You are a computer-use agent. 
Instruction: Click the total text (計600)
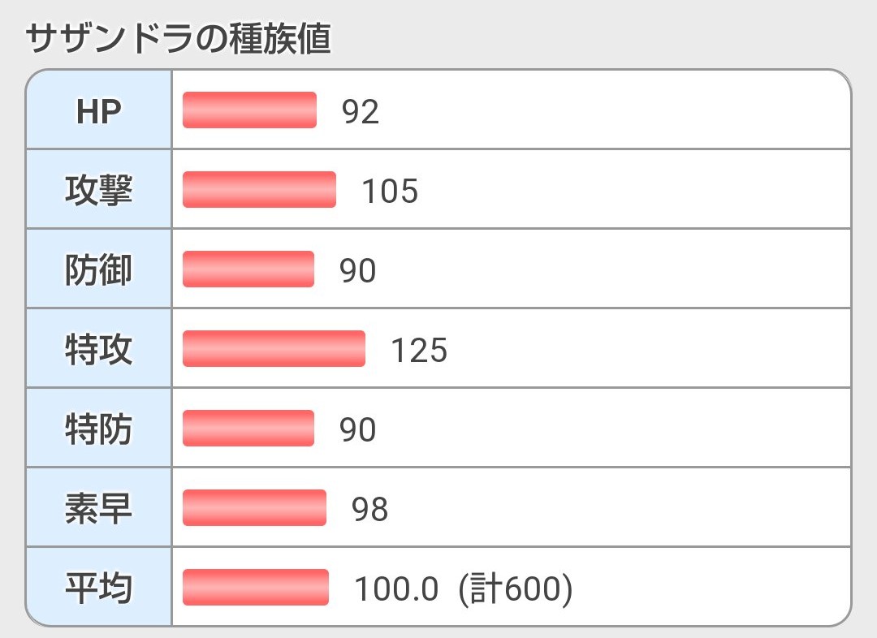[516, 589]
